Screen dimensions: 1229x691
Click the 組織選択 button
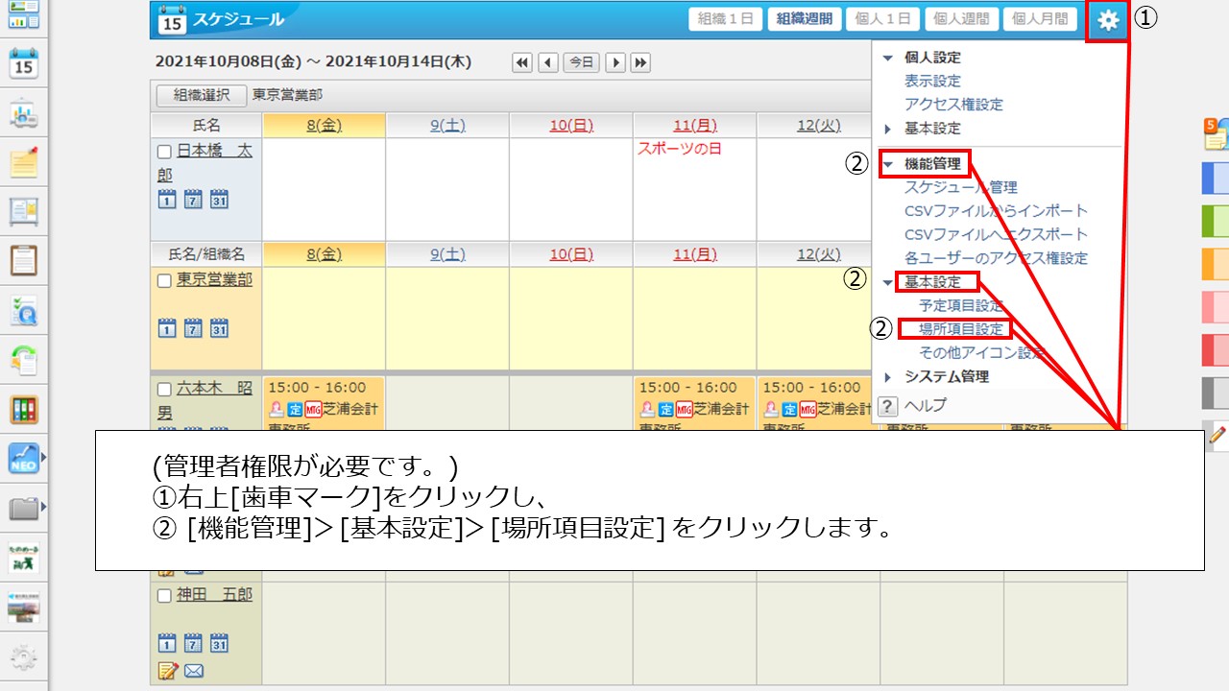pos(201,95)
